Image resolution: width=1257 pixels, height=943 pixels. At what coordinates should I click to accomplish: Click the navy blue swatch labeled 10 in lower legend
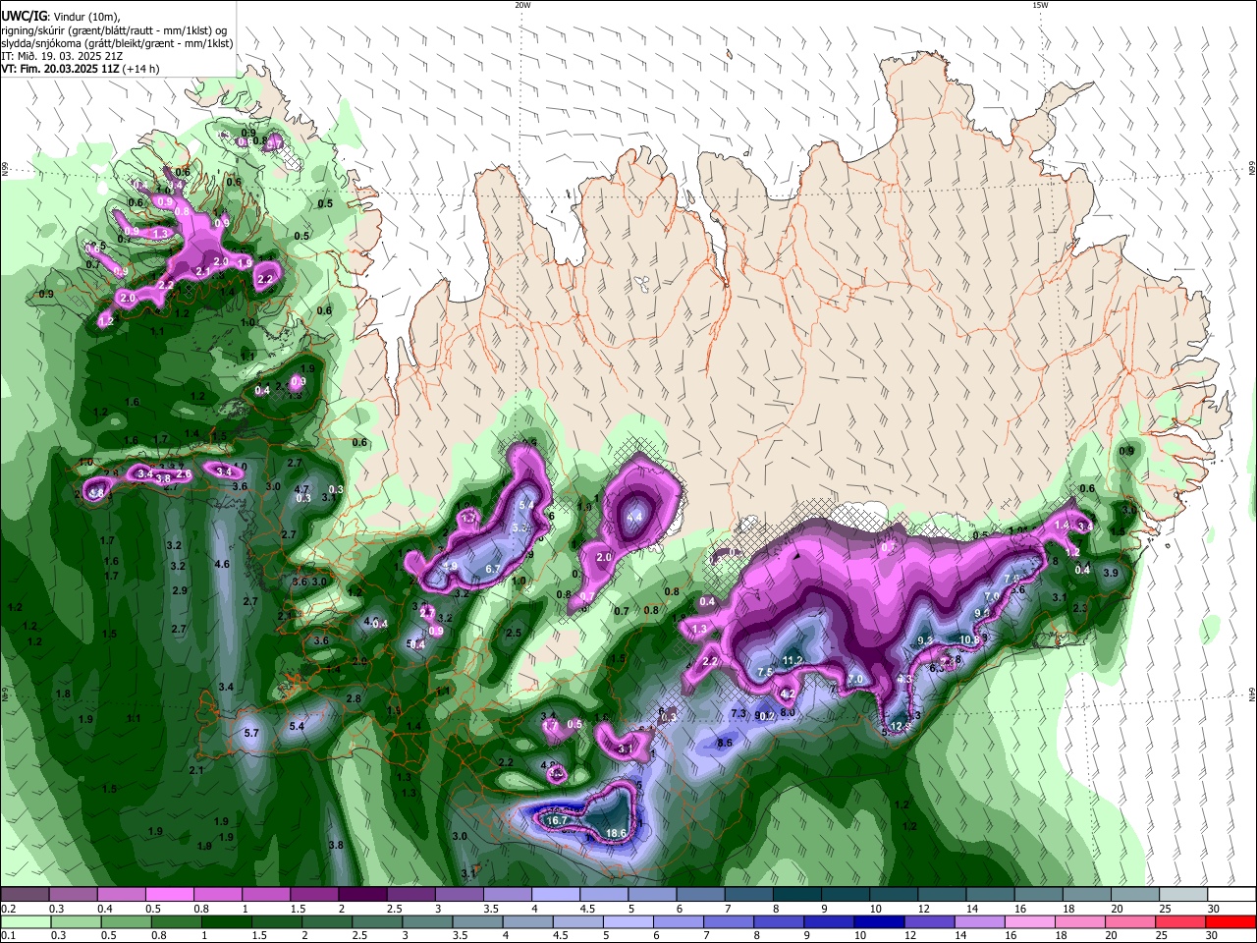[877, 921]
